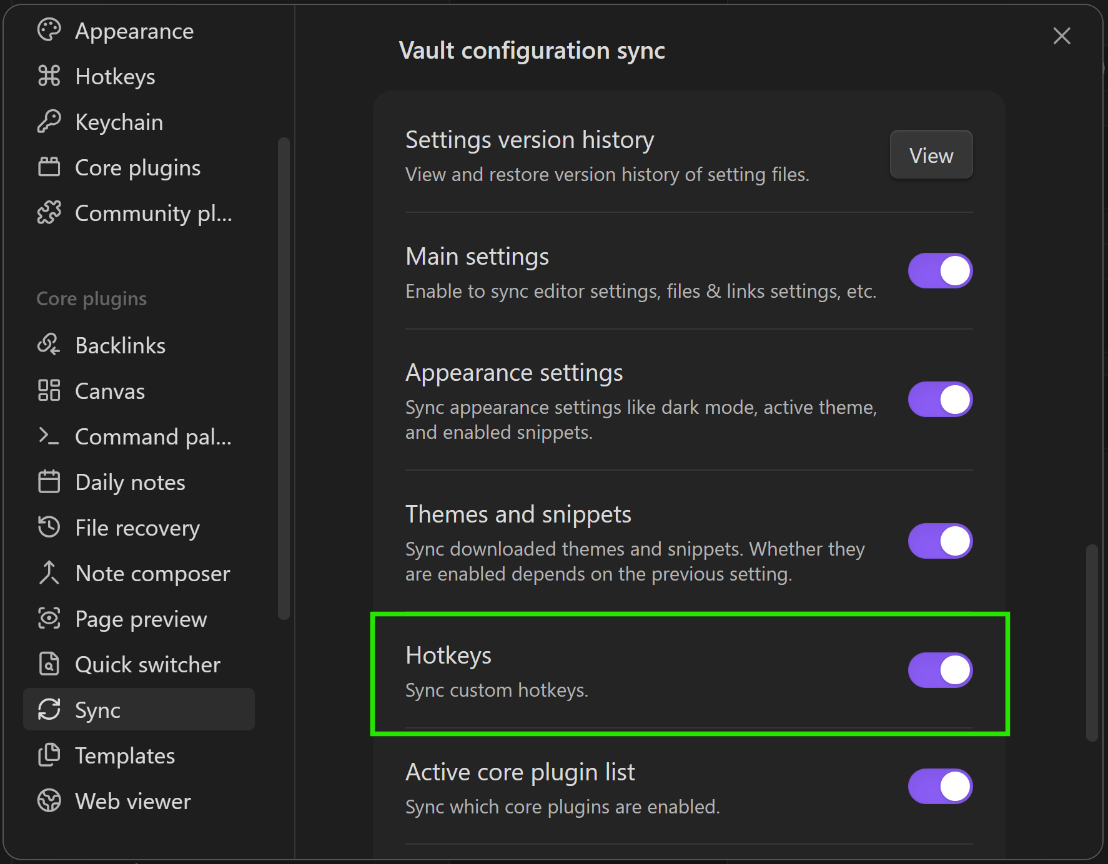Click the File recovery clock icon
Viewport: 1108px width, 864px height.
49,527
